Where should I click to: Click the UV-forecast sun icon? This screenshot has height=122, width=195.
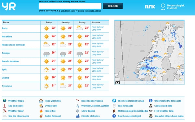point(41,106)
